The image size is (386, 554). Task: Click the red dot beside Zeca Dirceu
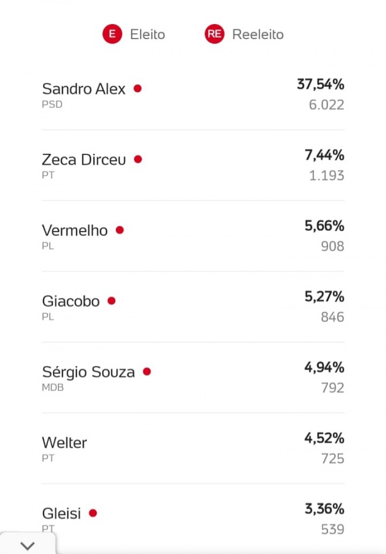pyautogui.click(x=138, y=159)
